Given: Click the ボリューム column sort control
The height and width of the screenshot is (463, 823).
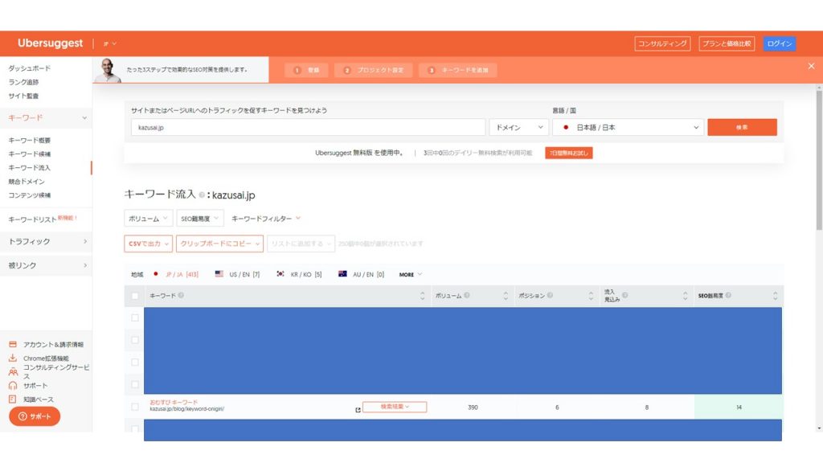Looking at the screenshot, I should click(x=506, y=296).
